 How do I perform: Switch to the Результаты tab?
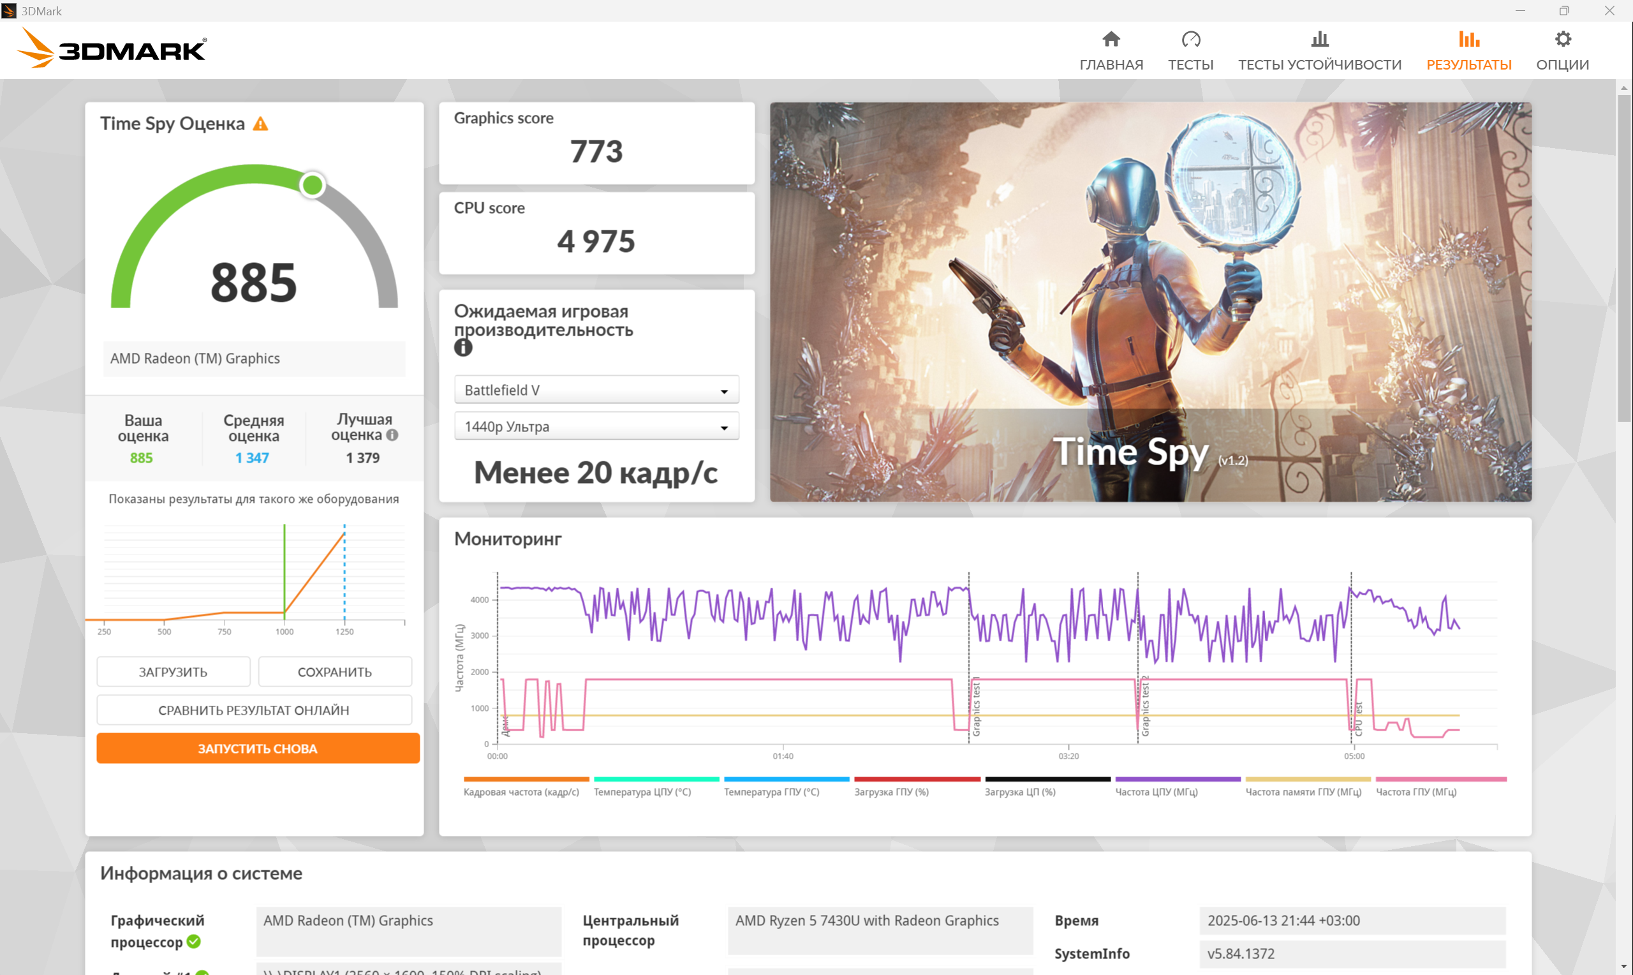tap(1468, 51)
